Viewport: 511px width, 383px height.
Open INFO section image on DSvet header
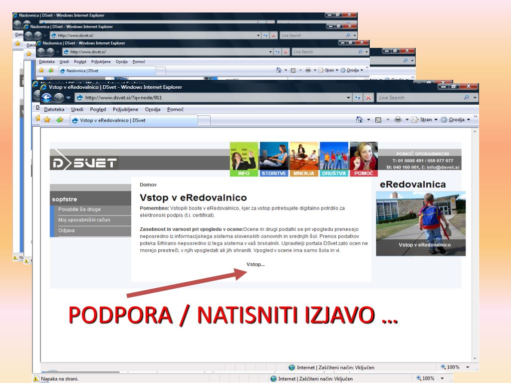[244, 159]
